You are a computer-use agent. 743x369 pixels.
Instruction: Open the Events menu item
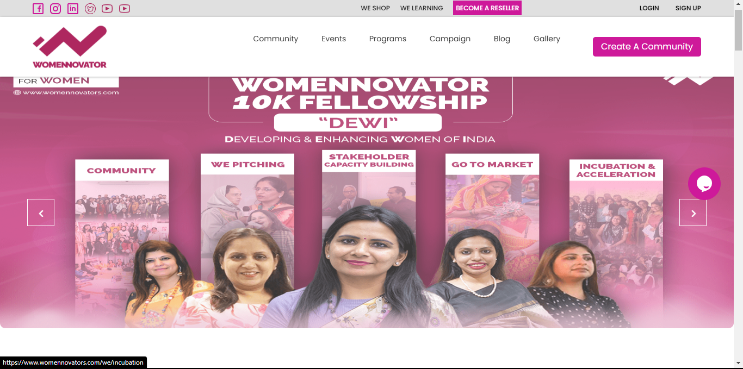(333, 39)
